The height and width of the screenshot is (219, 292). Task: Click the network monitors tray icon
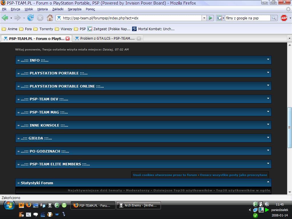[255, 210]
